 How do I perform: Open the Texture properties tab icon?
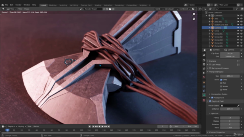pos(204,100)
